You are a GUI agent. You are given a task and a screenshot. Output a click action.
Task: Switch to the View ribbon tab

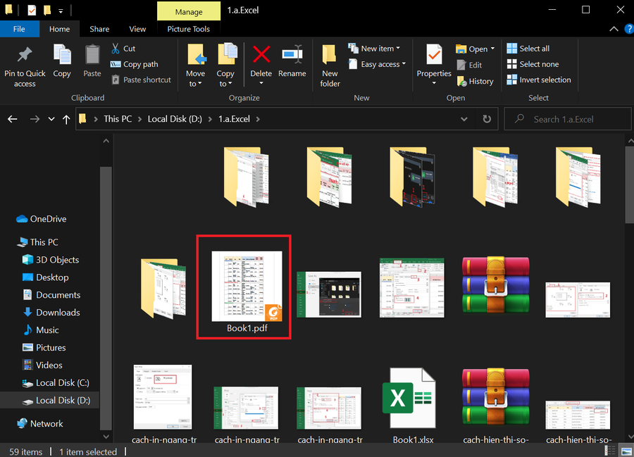(x=137, y=29)
